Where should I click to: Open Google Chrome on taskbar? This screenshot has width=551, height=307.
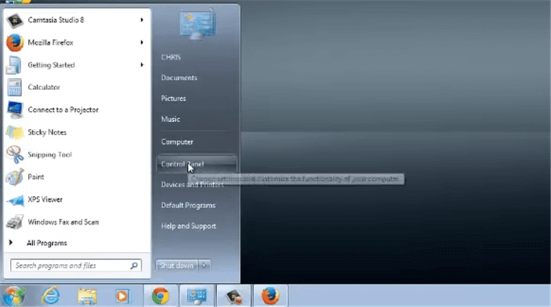point(160,296)
